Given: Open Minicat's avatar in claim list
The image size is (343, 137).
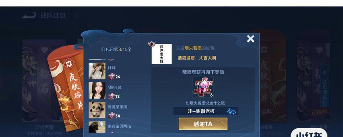Looking at the screenshot, I should click(97, 90).
